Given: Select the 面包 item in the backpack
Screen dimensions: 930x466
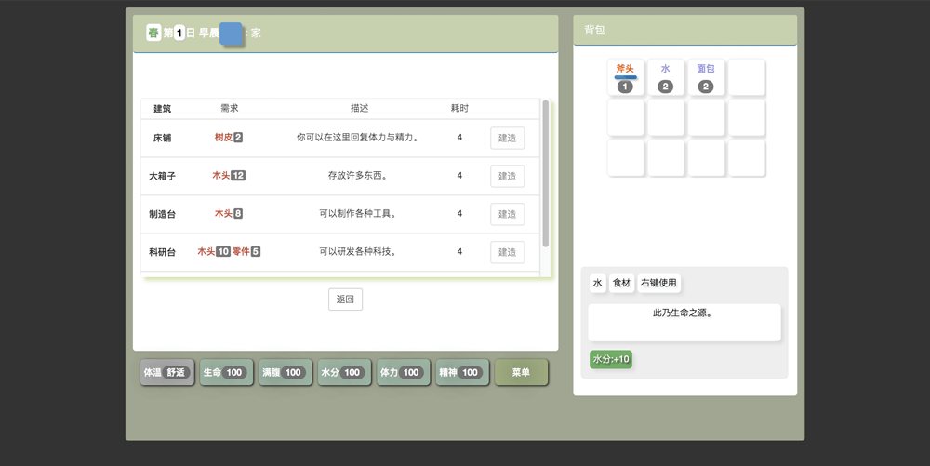Looking at the screenshot, I should pos(705,77).
